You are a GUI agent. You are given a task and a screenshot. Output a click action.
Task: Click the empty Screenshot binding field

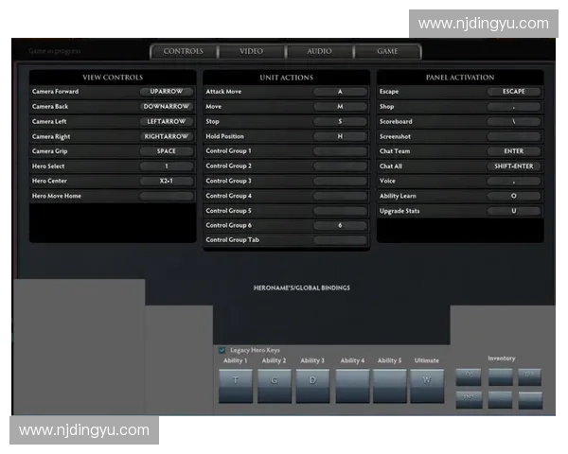[514, 136]
